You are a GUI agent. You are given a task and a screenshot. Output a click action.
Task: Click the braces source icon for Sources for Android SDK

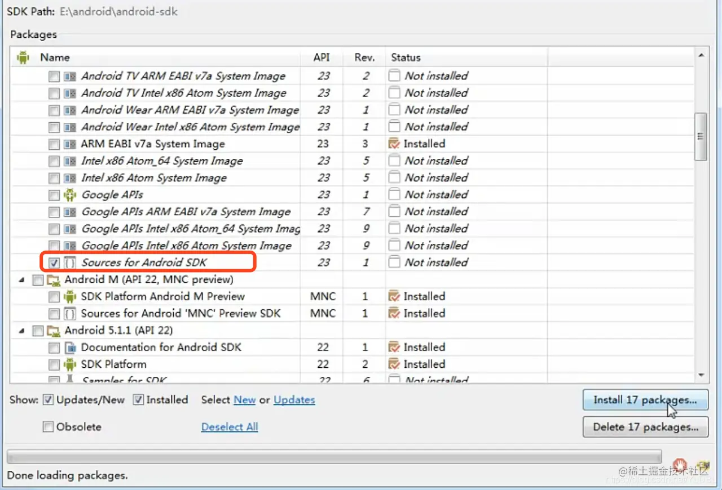[x=70, y=262]
